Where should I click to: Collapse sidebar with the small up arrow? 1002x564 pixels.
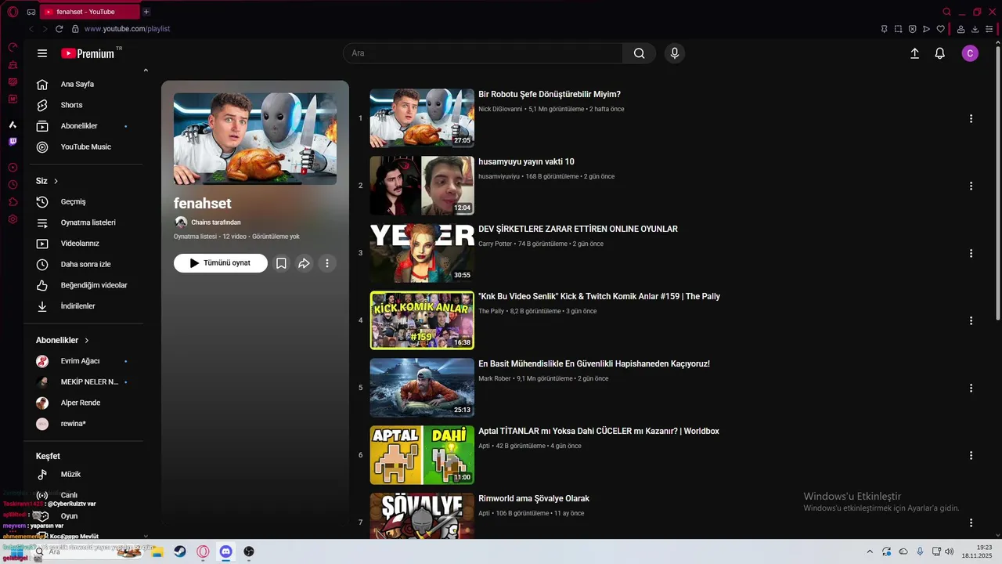pyautogui.click(x=146, y=70)
